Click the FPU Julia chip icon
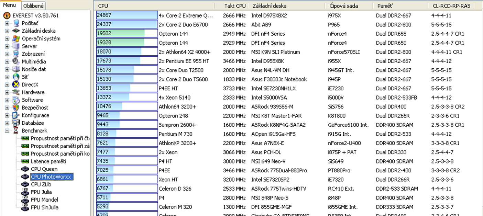Screen dimensions: 483x216 click(x=25, y=192)
